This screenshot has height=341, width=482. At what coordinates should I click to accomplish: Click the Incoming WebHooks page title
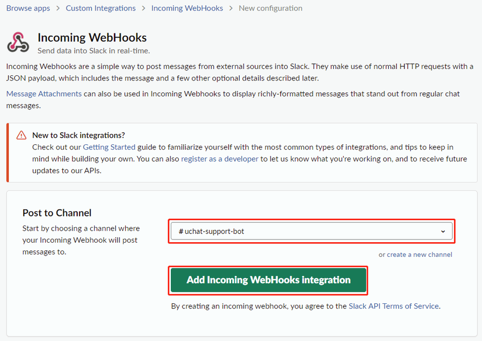click(92, 38)
